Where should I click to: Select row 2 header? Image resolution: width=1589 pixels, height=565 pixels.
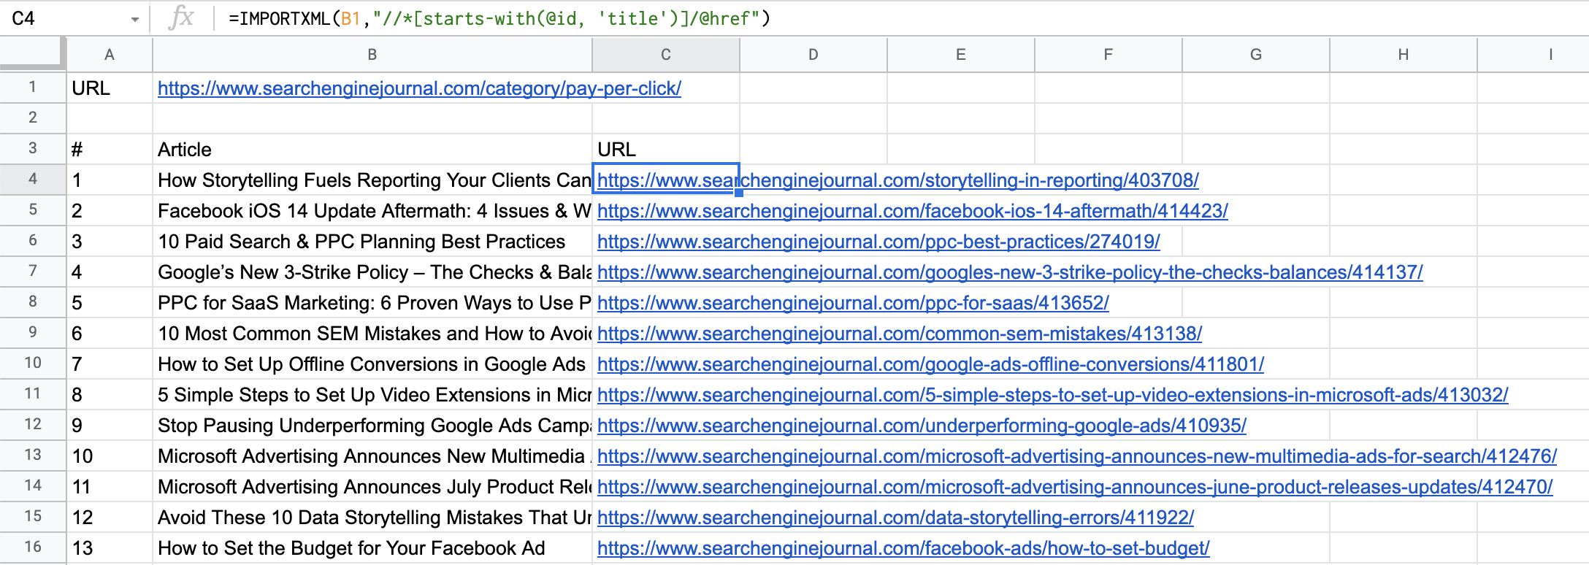point(33,118)
